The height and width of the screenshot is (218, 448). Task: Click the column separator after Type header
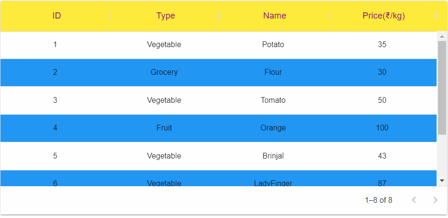219,16
